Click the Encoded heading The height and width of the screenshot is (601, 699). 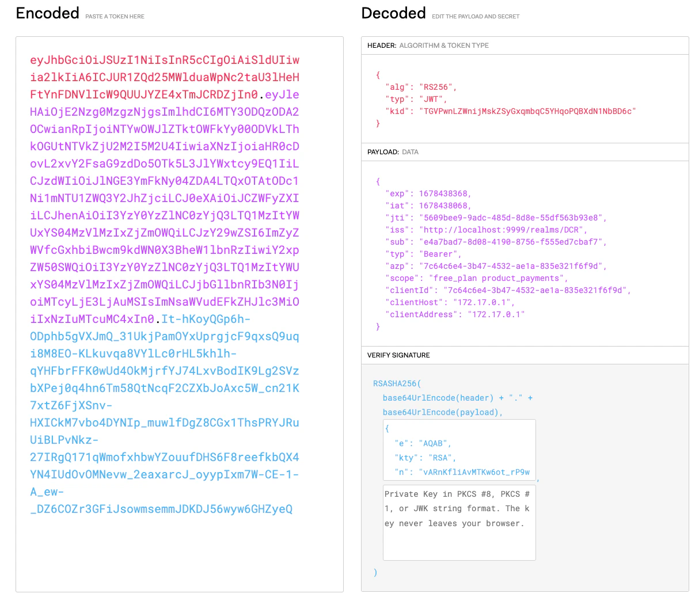click(x=47, y=13)
